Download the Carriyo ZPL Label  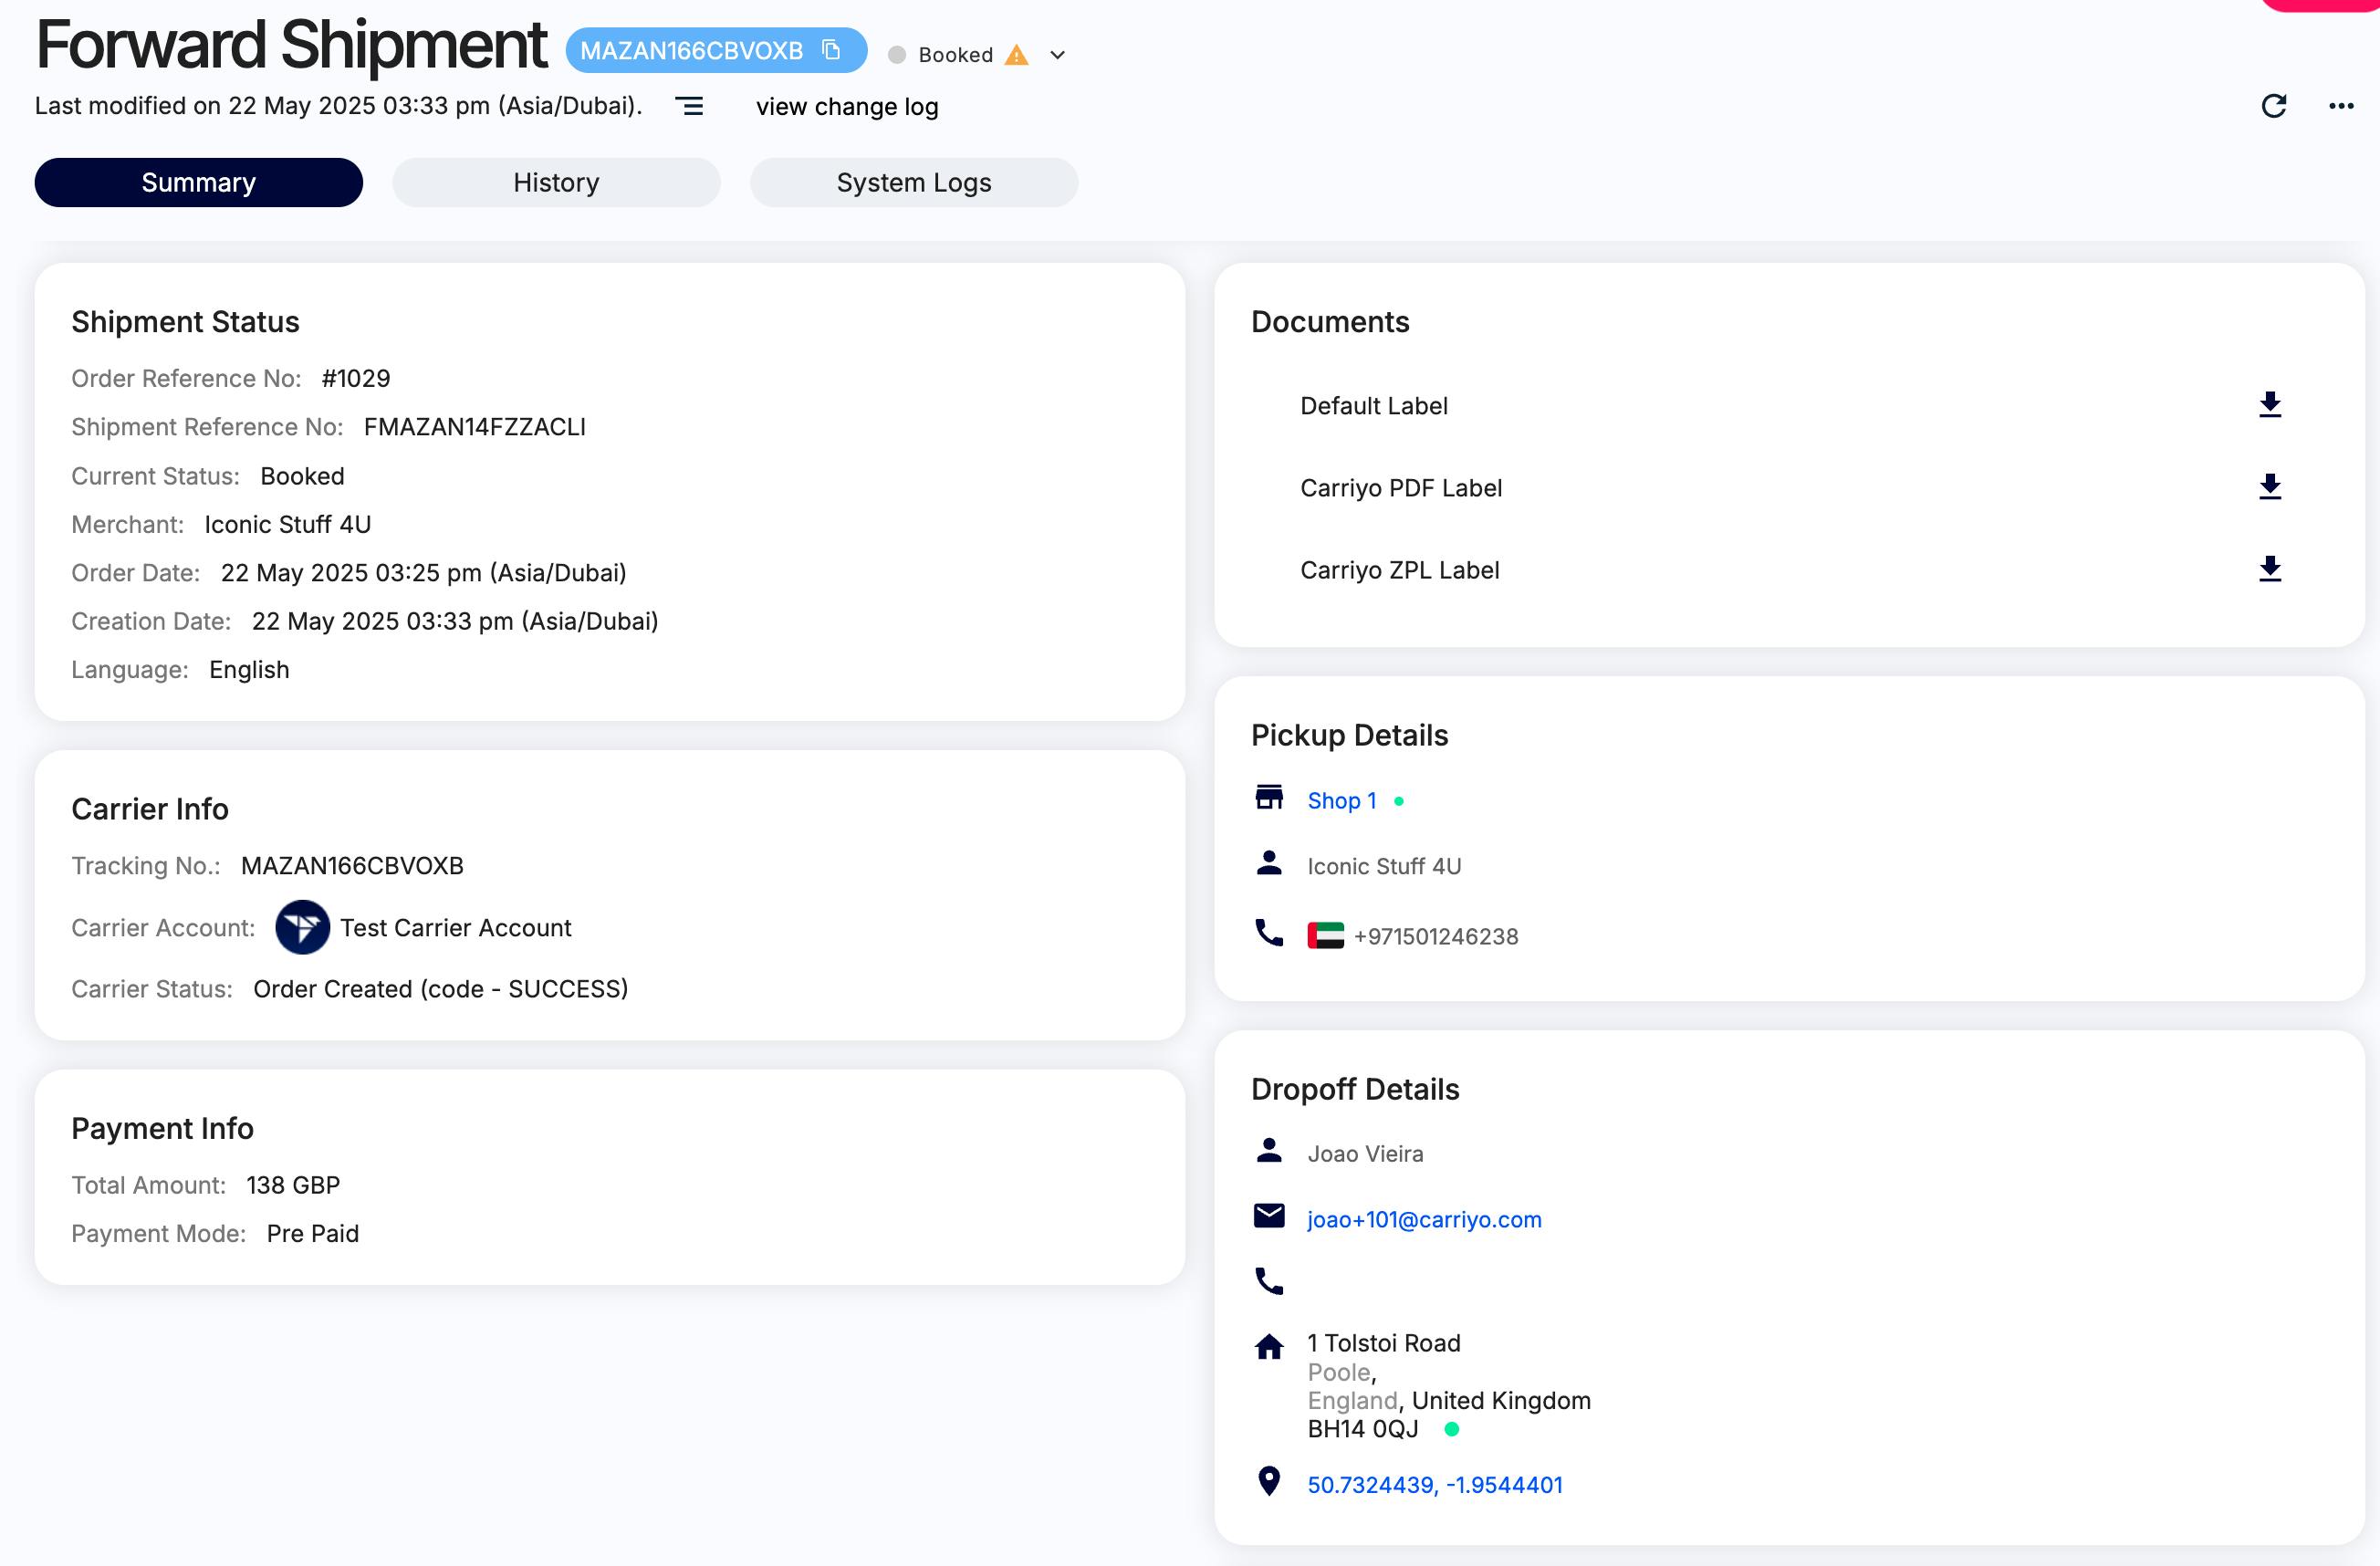[2270, 569]
